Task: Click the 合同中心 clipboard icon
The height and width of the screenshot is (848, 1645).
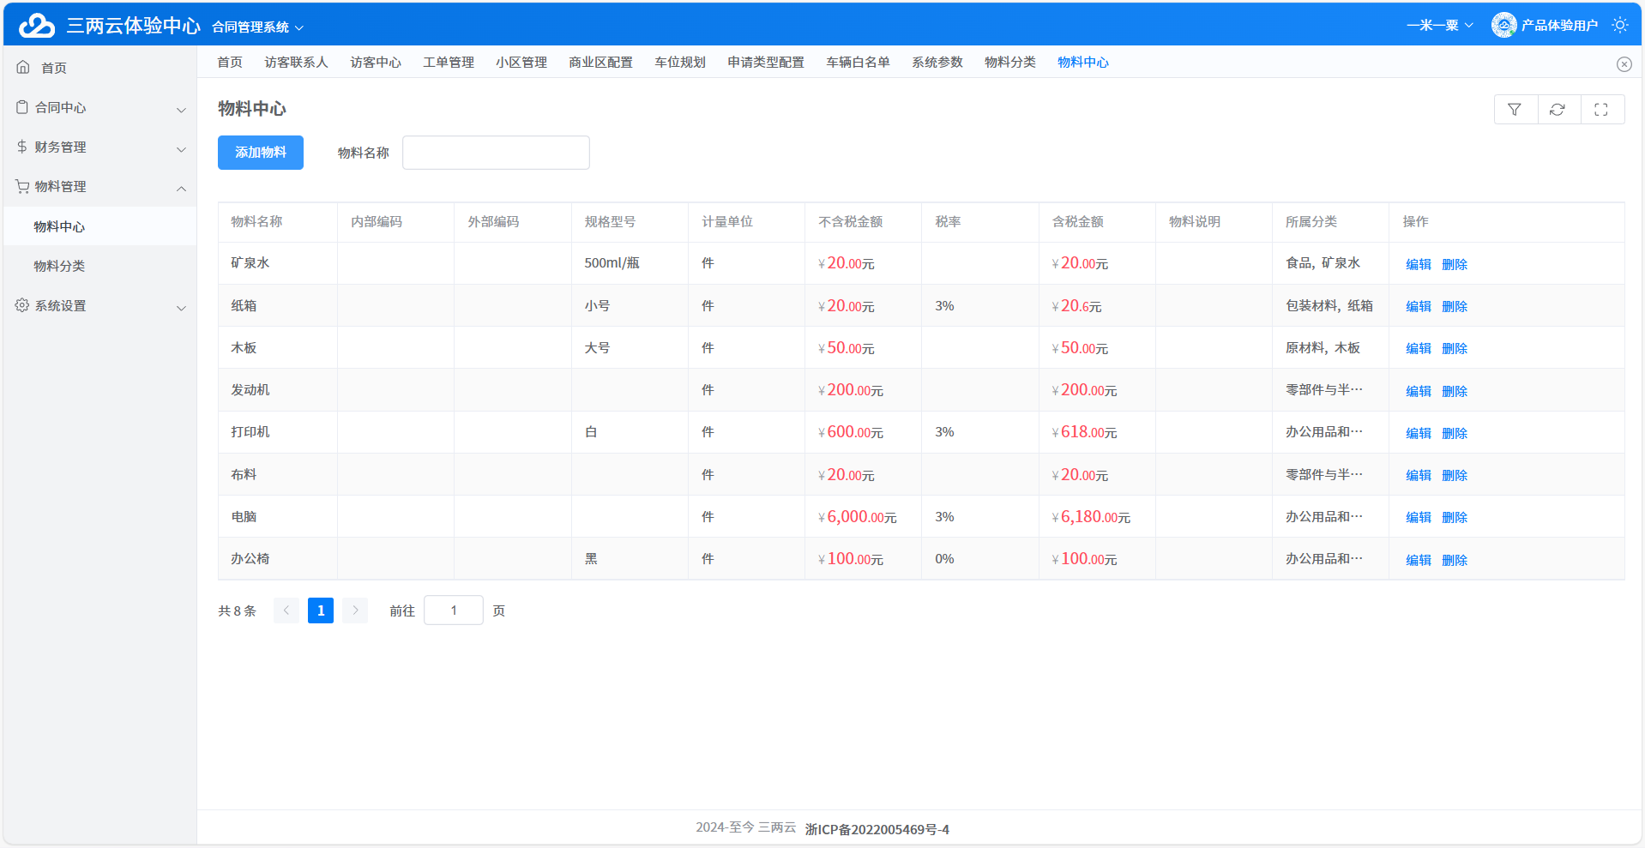Action: (22, 107)
